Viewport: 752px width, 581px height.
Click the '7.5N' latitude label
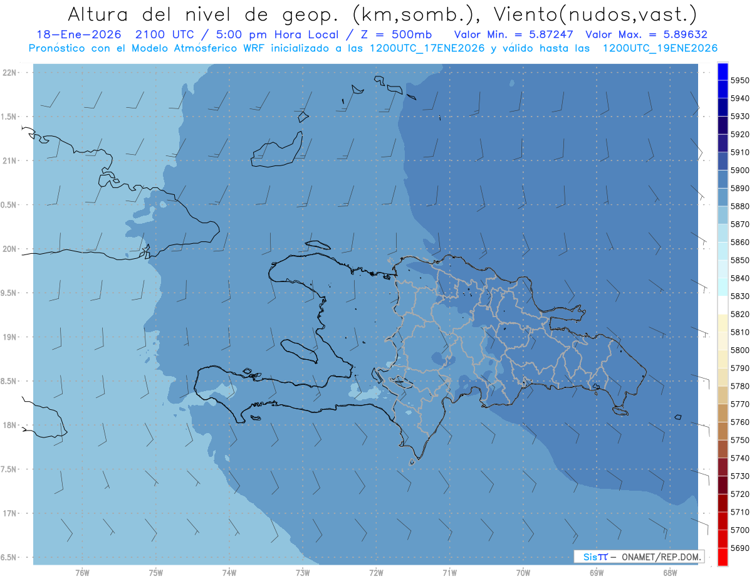click(x=9, y=469)
